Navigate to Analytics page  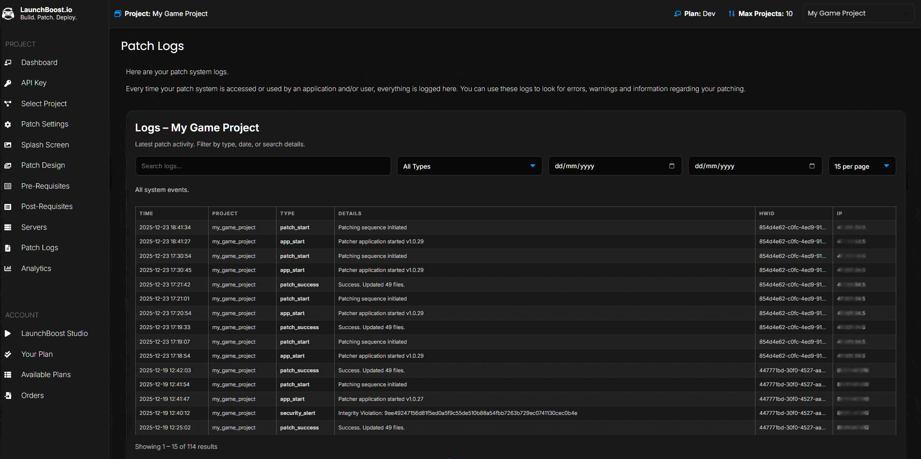36,269
